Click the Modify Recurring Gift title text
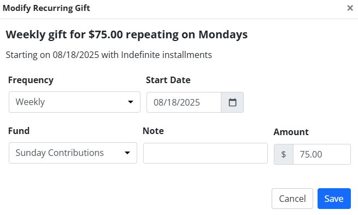The height and width of the screenshot is (215, 358). tap(46, 8)
